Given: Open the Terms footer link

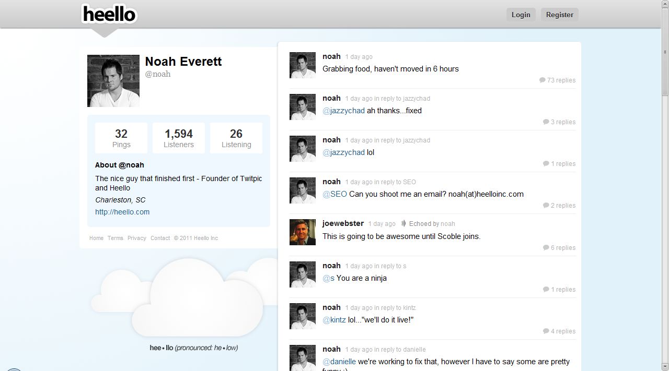Looking at the screenshot, I should (x=116, y=238).
